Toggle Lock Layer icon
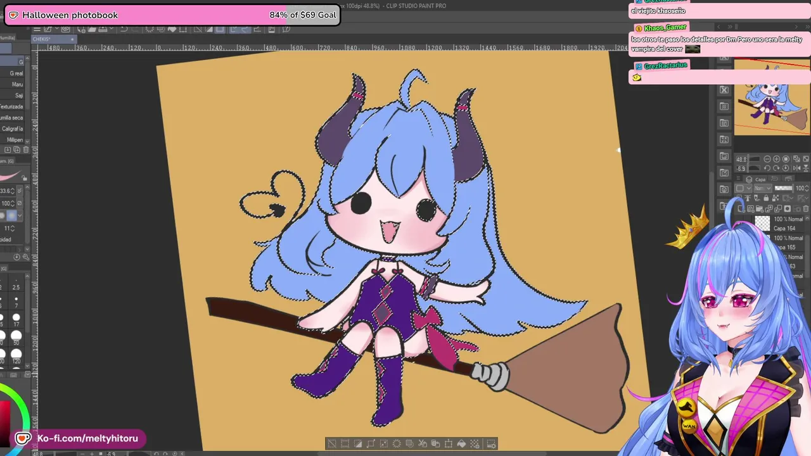This screenshot has width=811, height=456. tap(766, 198)
